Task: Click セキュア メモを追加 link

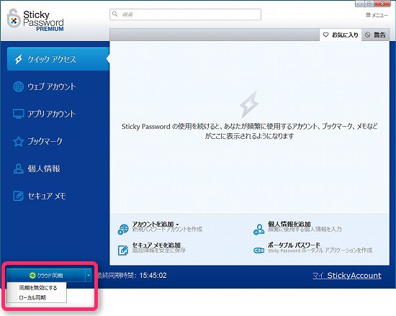Action: click(156, 245)
